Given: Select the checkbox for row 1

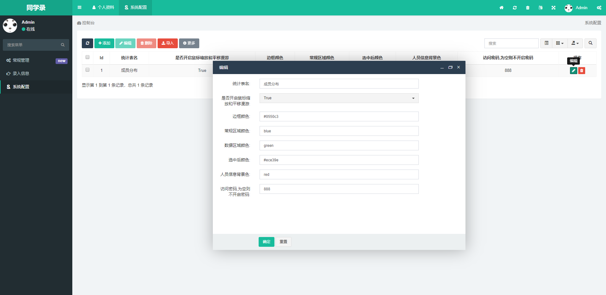Looking at the screenshot, I should (87, 70).
